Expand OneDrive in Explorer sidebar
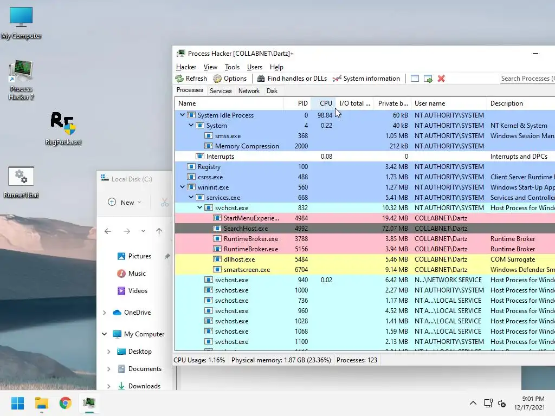Image resolution: width=555 pixels, height=416 pixels. 105,313
